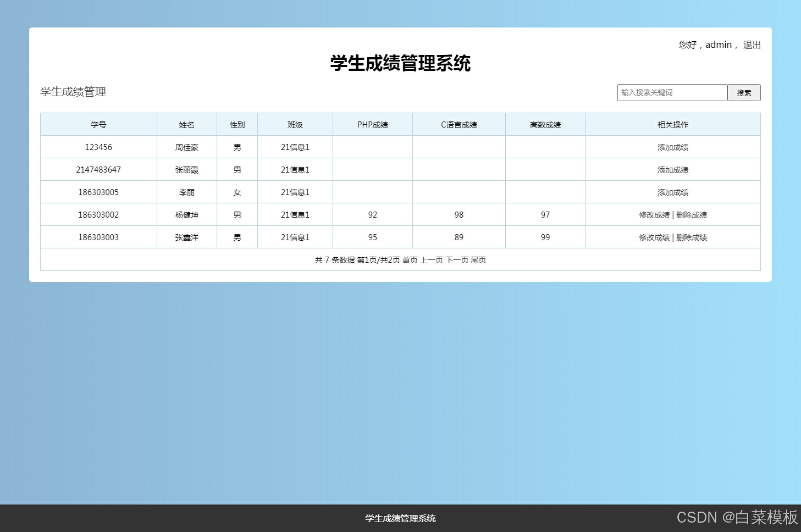Jump to 尾页 last page link
This screenshot has width=801, height=532.
pyautogui.click(x=478, y=260)
